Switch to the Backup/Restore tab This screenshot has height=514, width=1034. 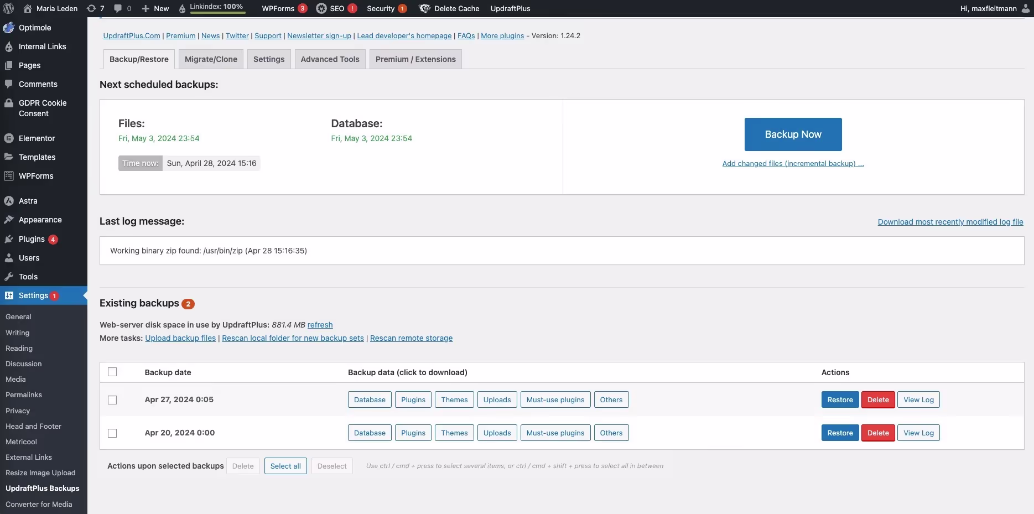click(139, 59)
